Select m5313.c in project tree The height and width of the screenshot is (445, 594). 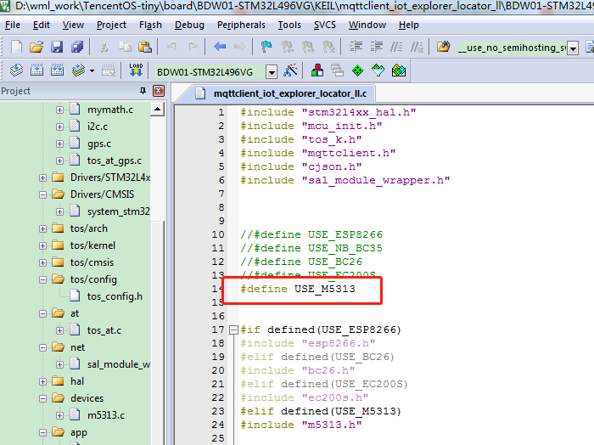click(x=106, y=415)
